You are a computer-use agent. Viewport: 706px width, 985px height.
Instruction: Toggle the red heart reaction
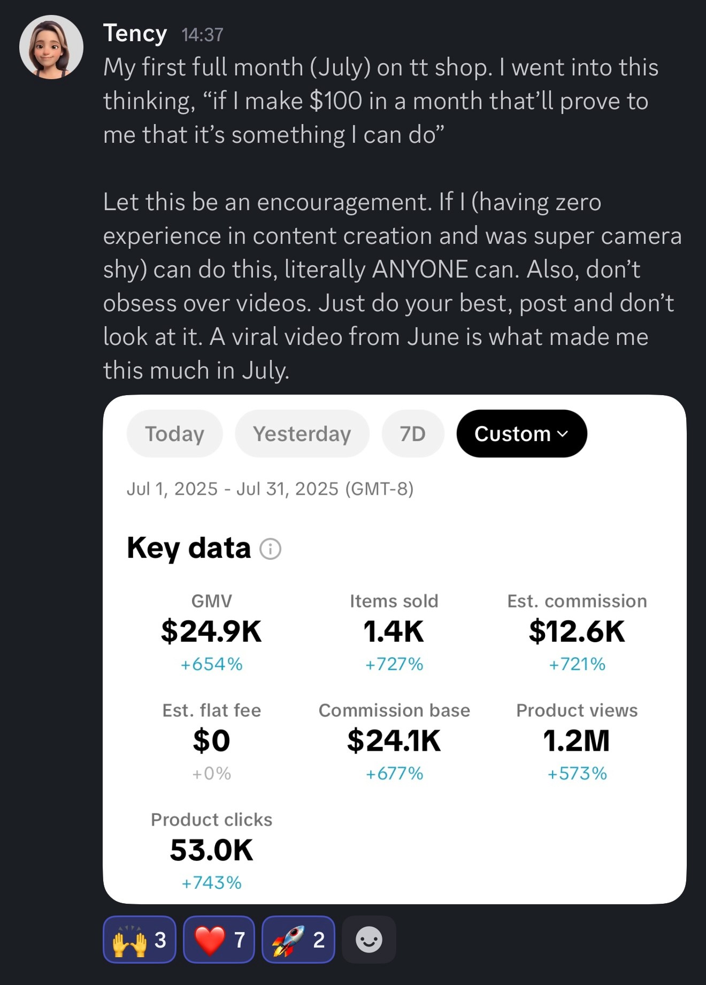pos(219,940)
